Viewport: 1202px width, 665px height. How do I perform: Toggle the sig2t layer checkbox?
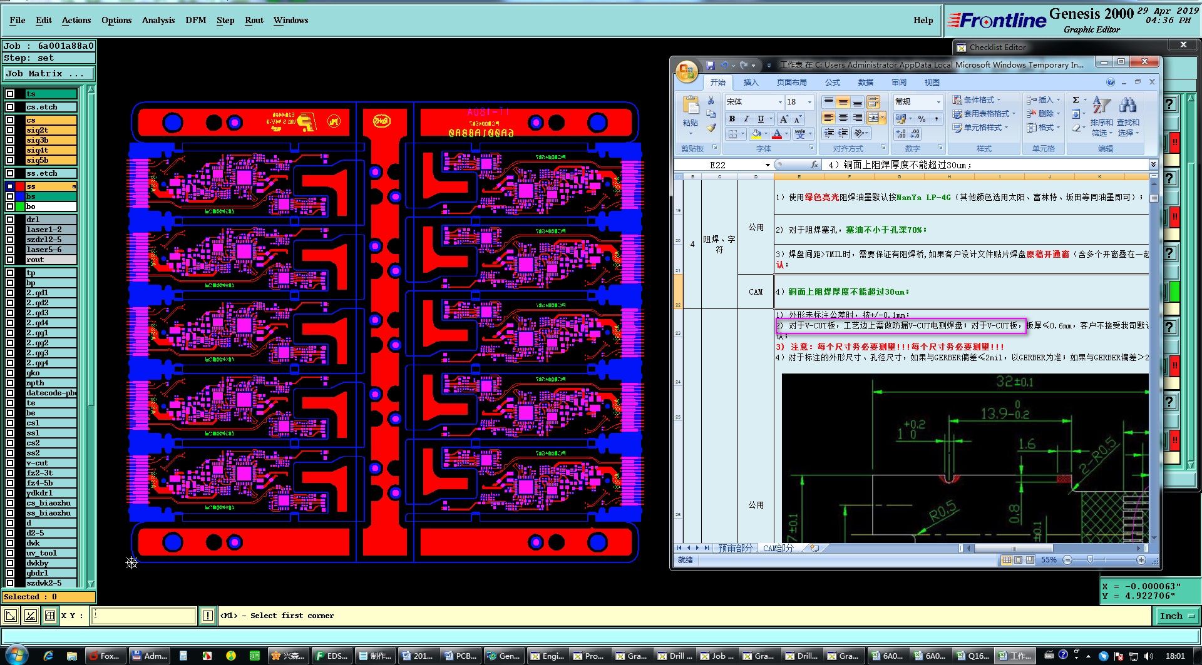(10, 130)
